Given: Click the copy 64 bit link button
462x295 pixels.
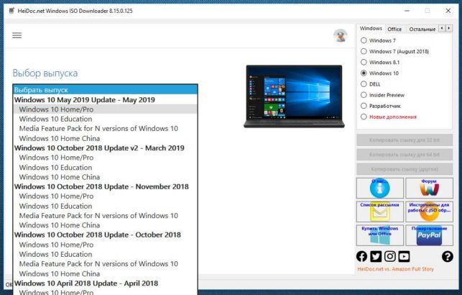Looking at the screenshot, I should pyautogui.click(x=405, y=155).
